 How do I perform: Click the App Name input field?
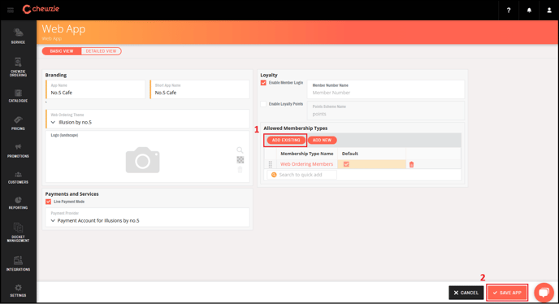[x=96, y=89]
